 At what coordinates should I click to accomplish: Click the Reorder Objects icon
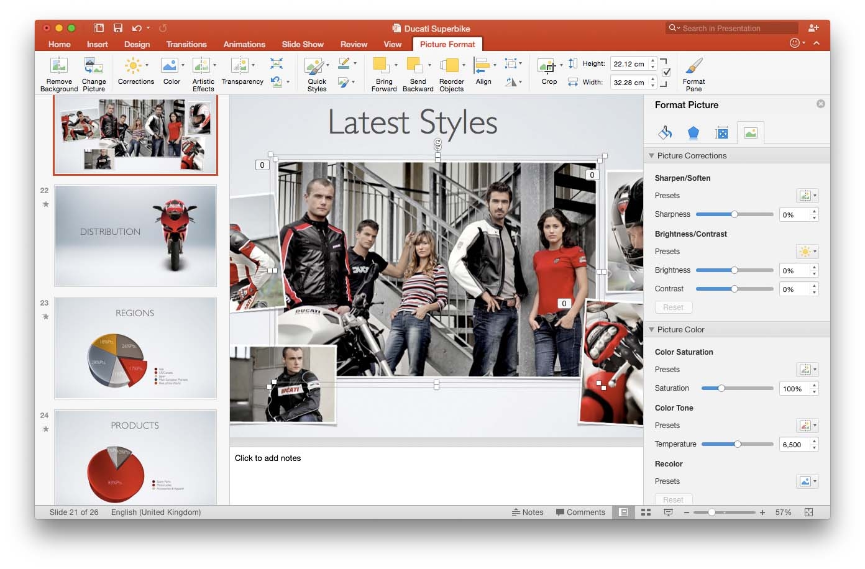(449, 65)
